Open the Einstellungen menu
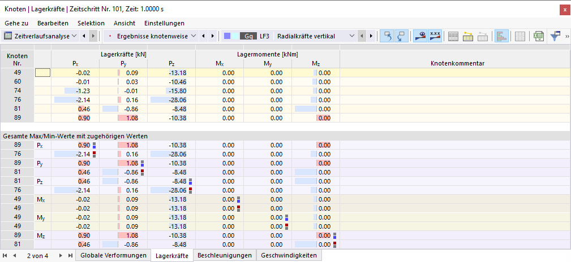571x262 pixels. click(x=164, y=23)
